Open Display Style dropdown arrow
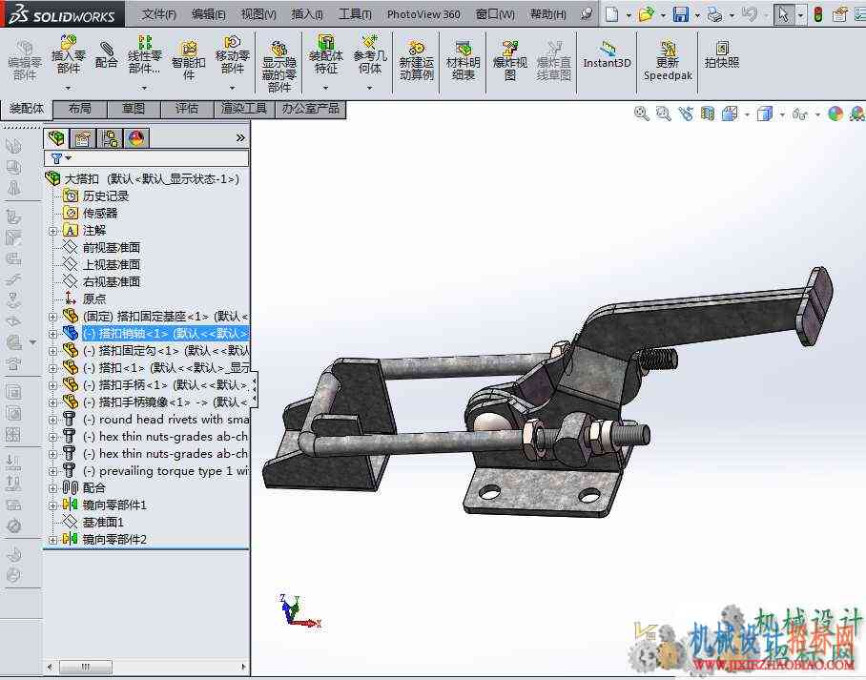The width and height of the screenshot is (866, 680). pyautogui.click(x=783, y=114)
